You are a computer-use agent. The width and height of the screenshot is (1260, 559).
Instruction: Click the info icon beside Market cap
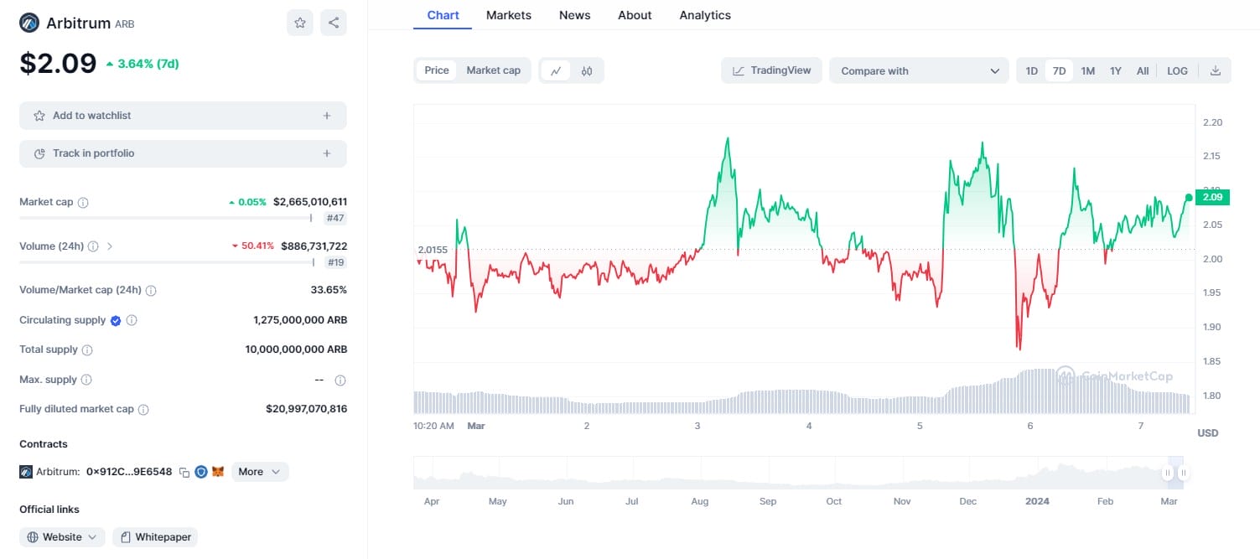click(x=83, y=202)
